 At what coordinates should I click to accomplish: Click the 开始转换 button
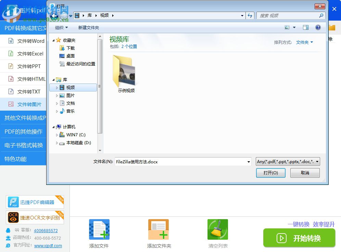[x=299, y=238]
